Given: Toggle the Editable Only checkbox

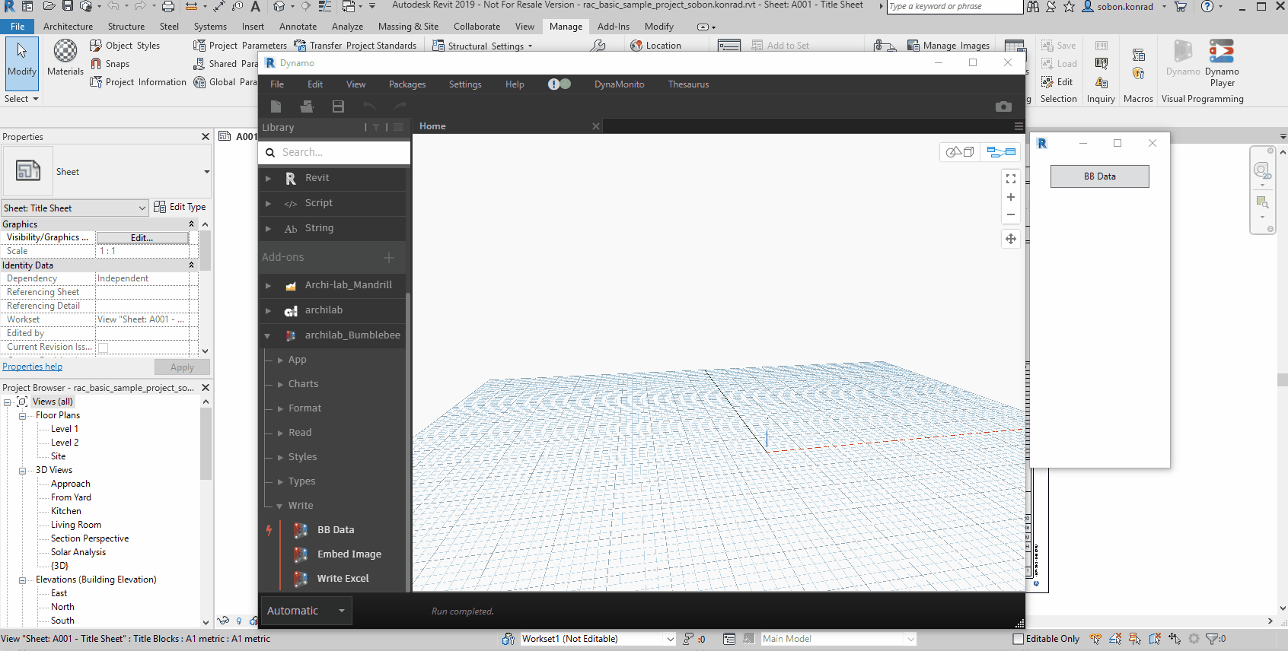Looking at the screenshot, I should point(1018,639).
